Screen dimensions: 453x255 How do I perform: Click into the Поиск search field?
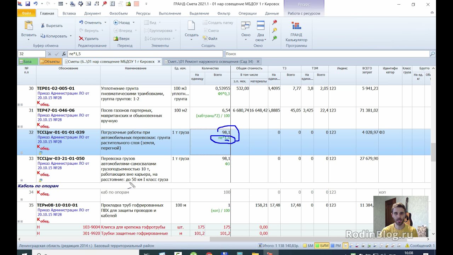point(327,54)
